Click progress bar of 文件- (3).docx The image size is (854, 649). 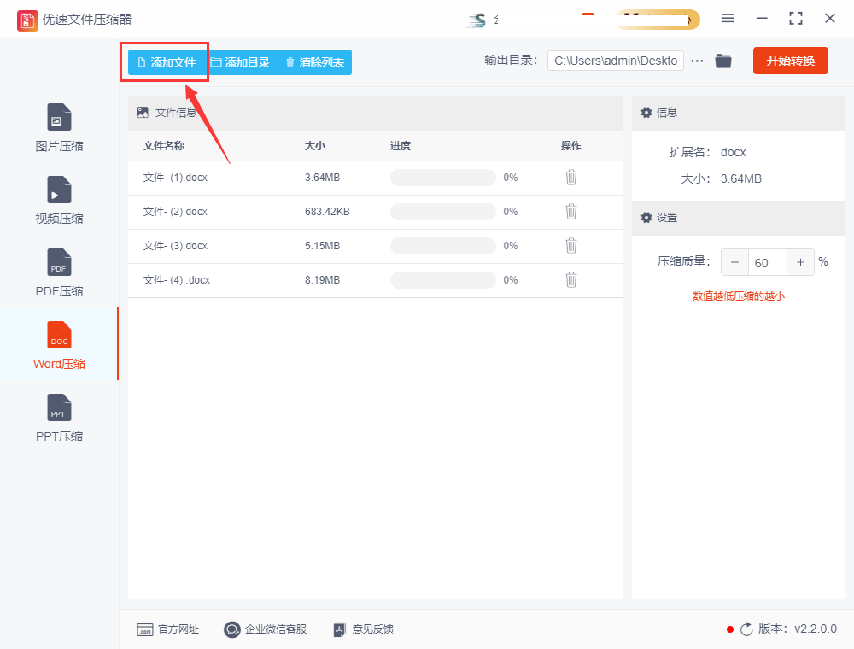click(x=442, y=246)
